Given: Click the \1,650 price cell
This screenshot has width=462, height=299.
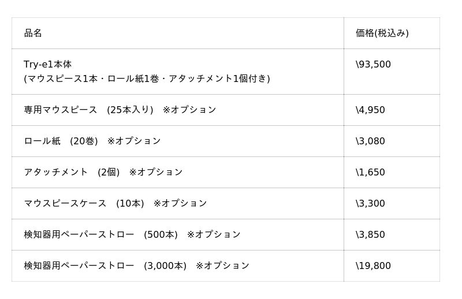Looking at the screenshot, I should click(370, 172).
